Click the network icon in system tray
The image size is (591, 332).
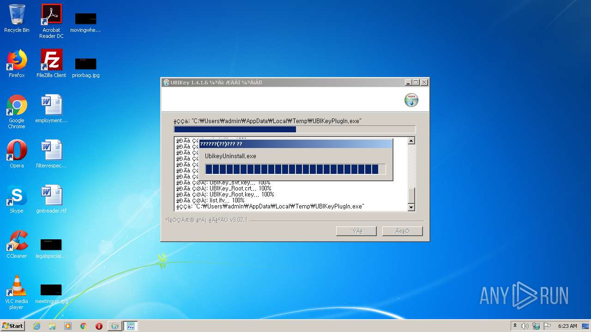pyautogui.click(x=536, y=326)
